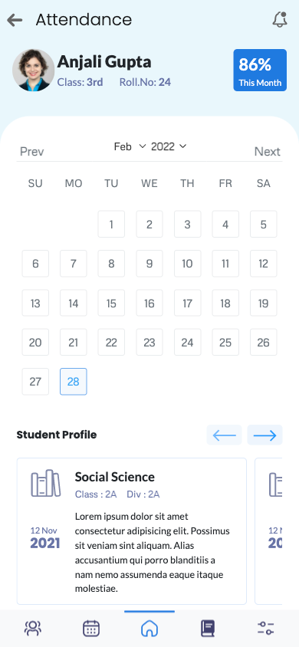This screenshot has height=647, width=299.
Task: Select date 28 in the calendar
Action: tap(74, 382)
